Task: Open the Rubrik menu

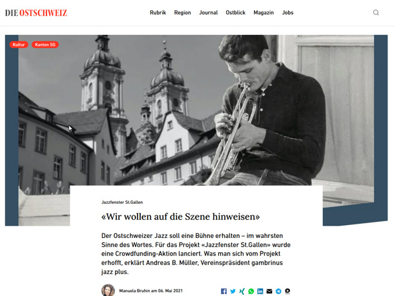Action: point(158,12)
